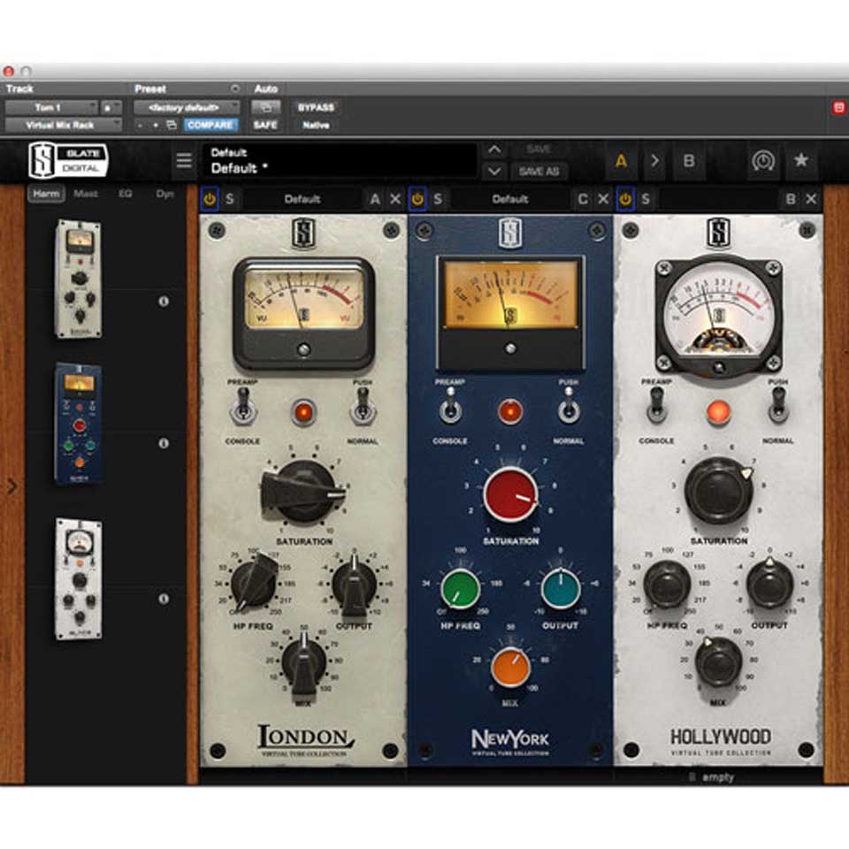Click the info icon beside London thumbnail
The width and height of the screenshot is (849, 849).
[163, 302]
